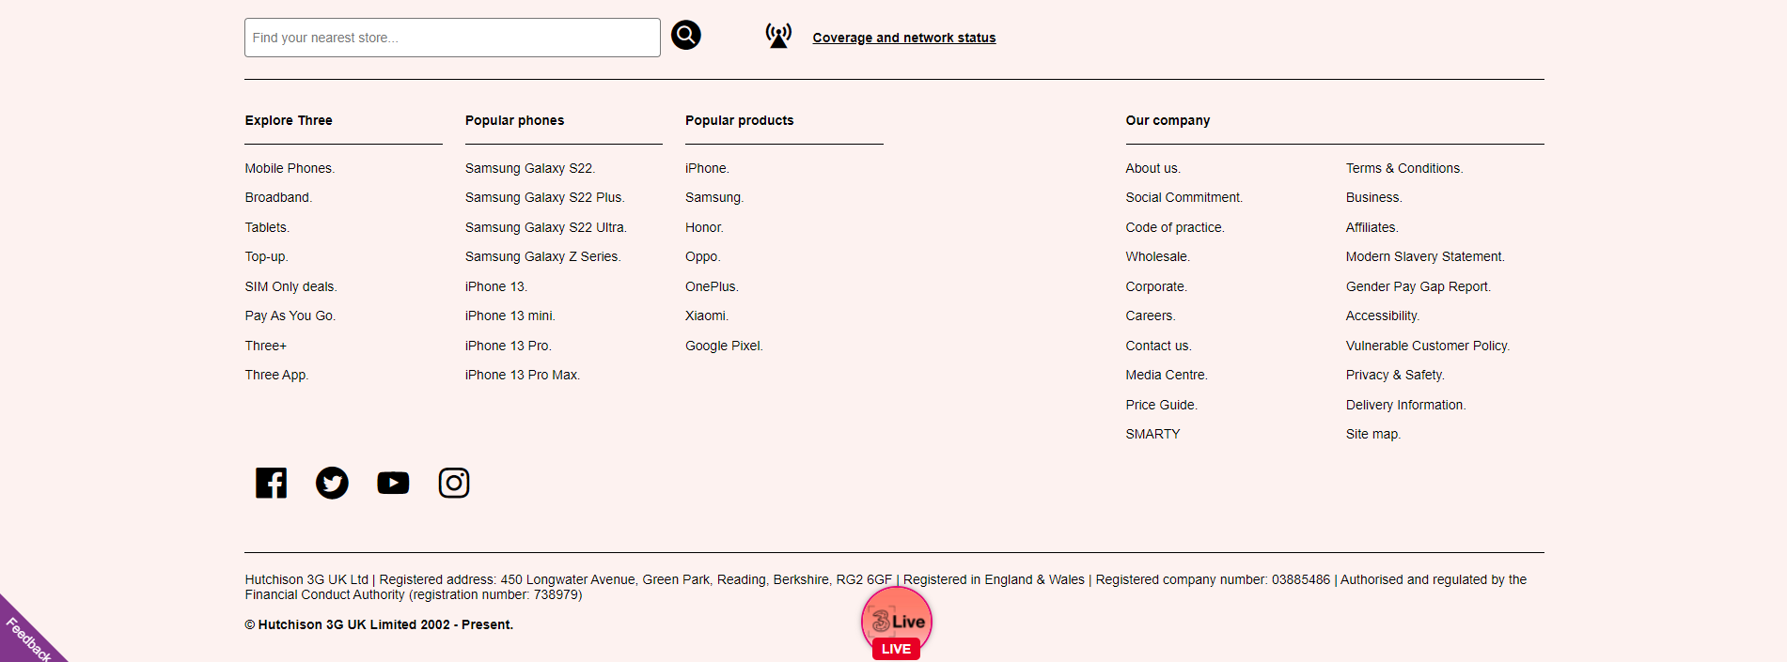1787x662 pixels.
Task: Go to SIM Only deals page
Action: [290, 286]
